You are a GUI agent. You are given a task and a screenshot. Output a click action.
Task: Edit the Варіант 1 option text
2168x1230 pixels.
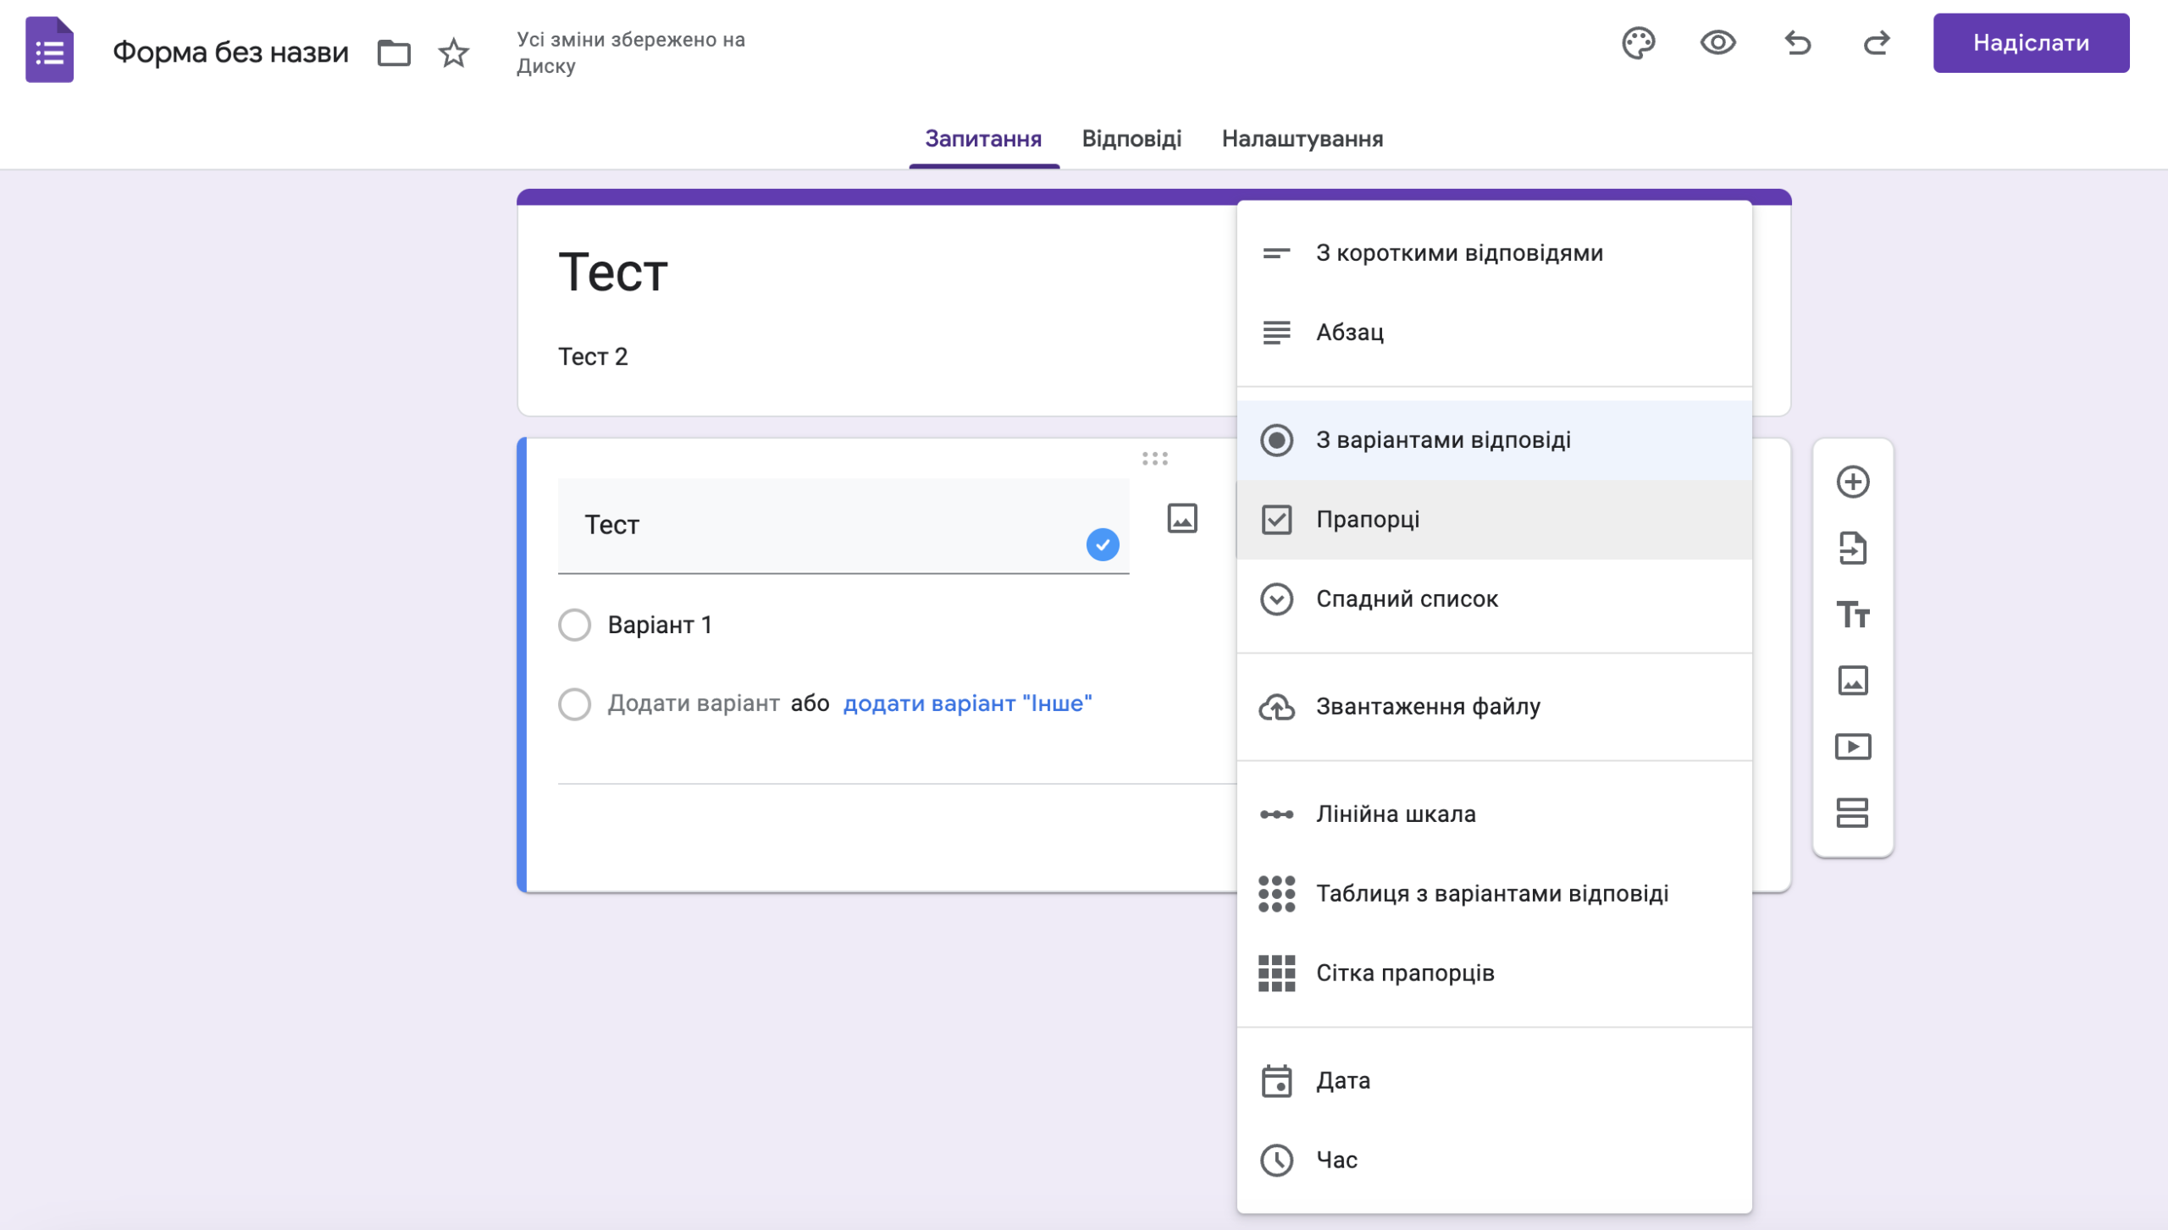(x=660, y=625)
